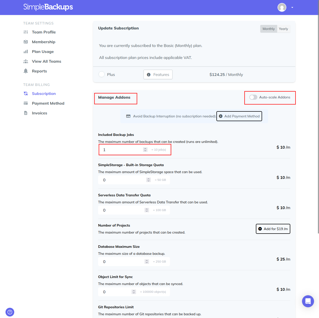
Task: Adjust SimpleStorage quota stepper arrows
Action: point(149,180)
